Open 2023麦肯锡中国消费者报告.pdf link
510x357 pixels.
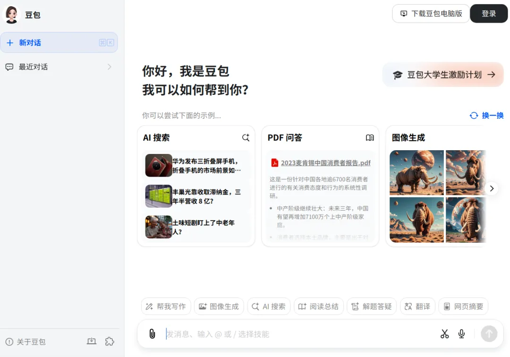pyautogui.click(x=325, y=163)
